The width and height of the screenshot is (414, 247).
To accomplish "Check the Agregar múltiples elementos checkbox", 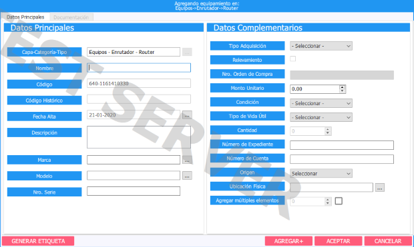I will pos(339,201).
